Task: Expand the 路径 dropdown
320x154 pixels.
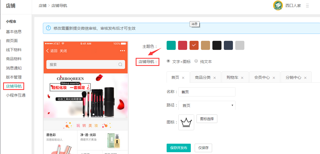Action: (207, 105)
